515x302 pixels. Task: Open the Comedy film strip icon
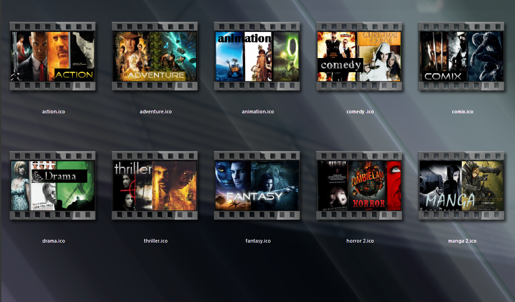tap(359, 56)
